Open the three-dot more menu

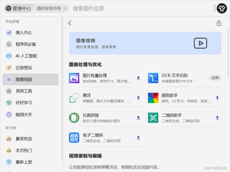214,8
